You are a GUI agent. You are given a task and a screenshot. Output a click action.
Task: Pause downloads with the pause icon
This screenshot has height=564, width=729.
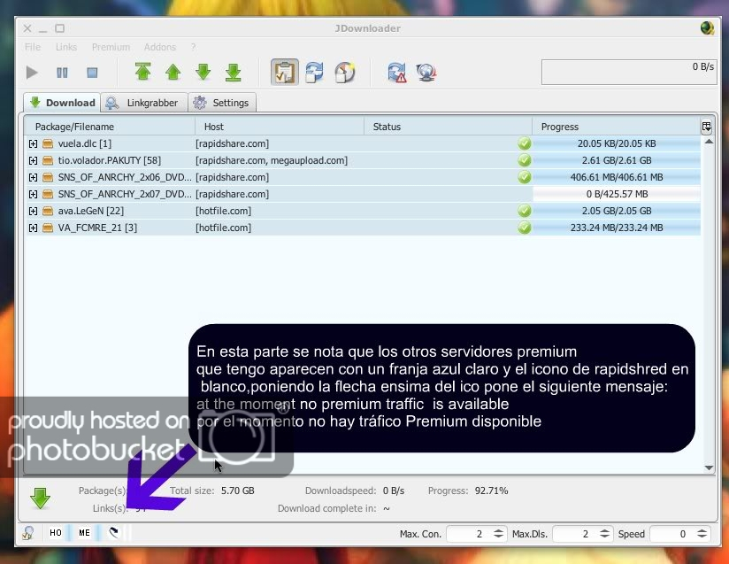coord(62,73)
